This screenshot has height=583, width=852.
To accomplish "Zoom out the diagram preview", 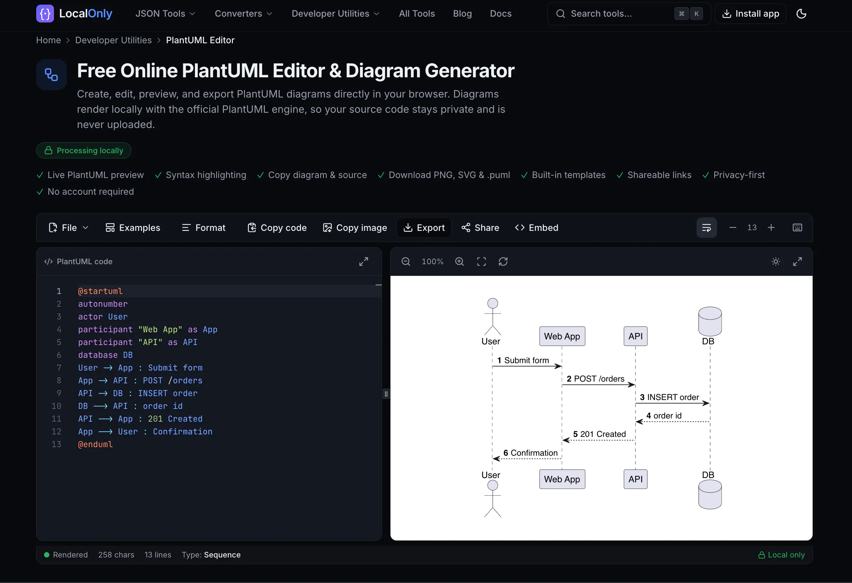I will 406,261.
